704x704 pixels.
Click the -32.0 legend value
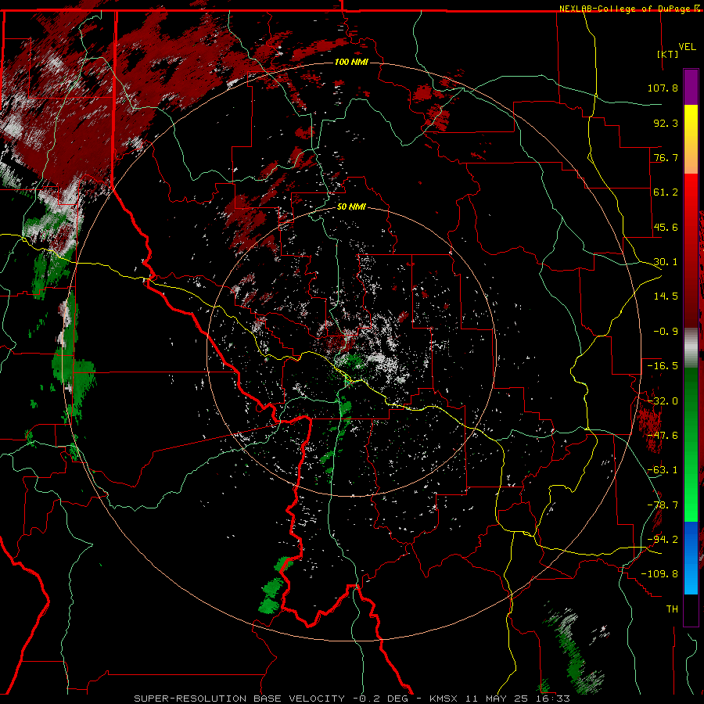(663, 401)
